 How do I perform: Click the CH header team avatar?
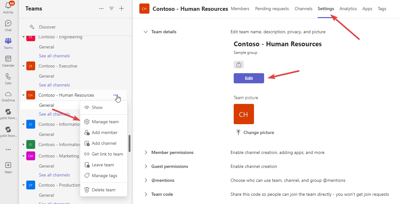144,9
